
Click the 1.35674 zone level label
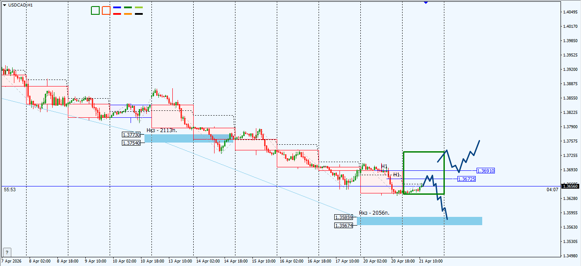(343, 226)
